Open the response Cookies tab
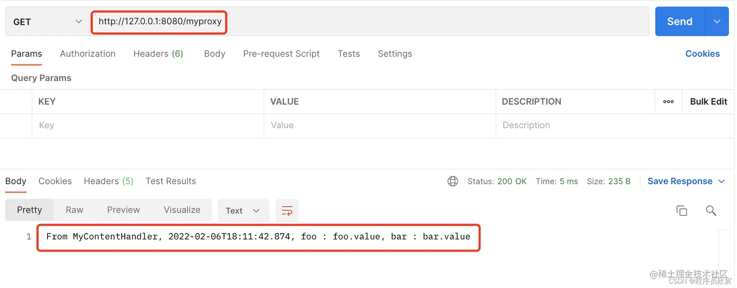Screen dimensions: 737x288 point(55,181)
